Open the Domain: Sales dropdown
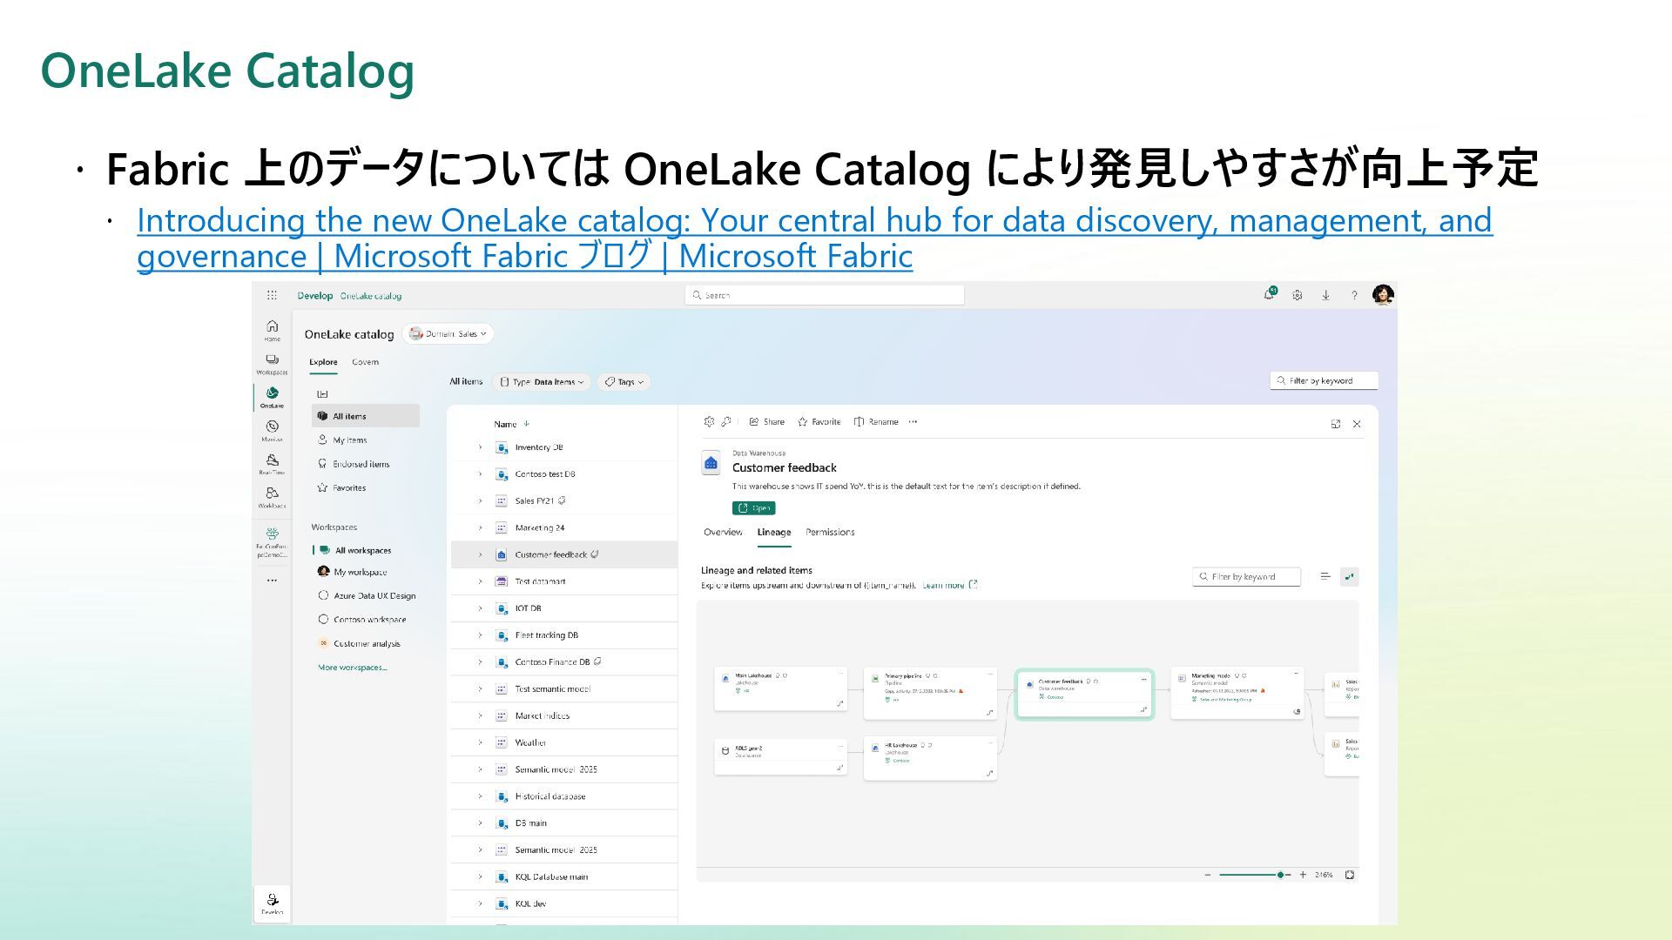 tap(448, 333)
